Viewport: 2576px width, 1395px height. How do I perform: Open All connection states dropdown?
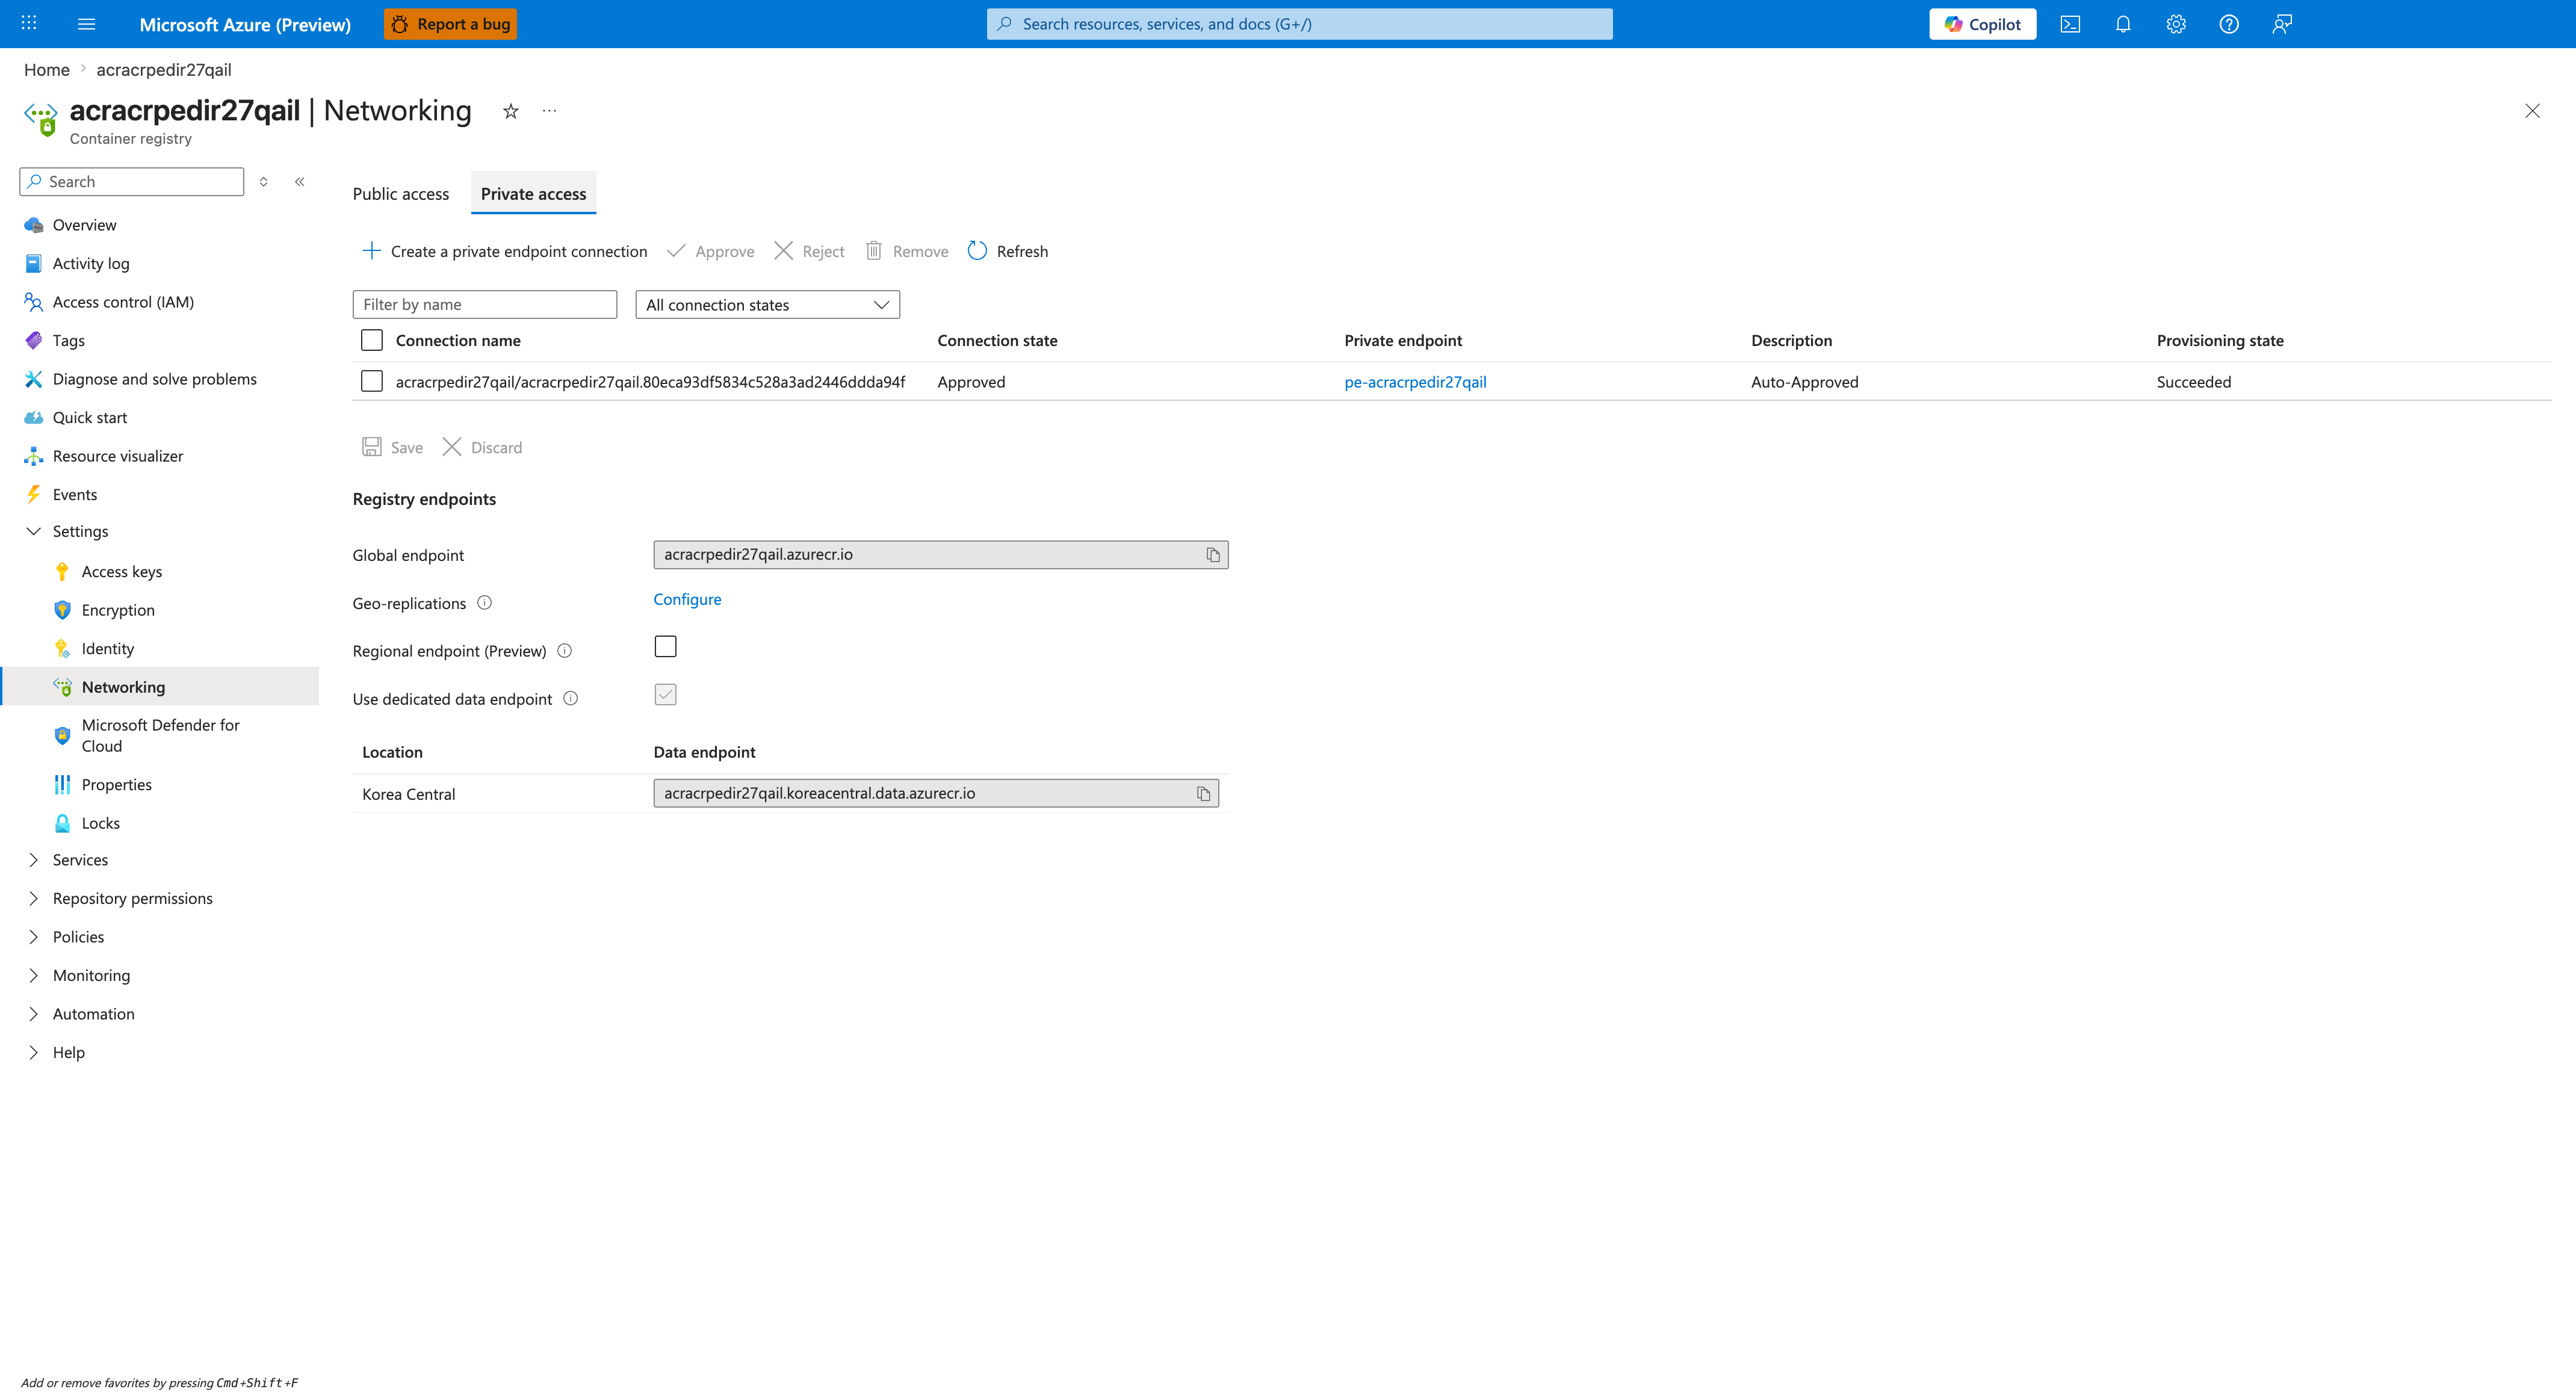pyautogui.click(x=768, y=305)
